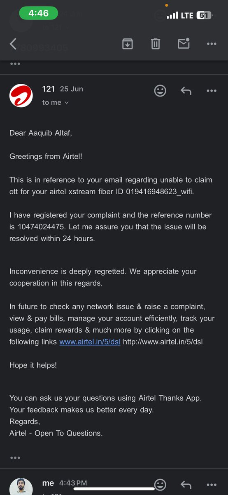Expand the 'to me' recipient details
228x495 pixels.
[x=56, y=102]
